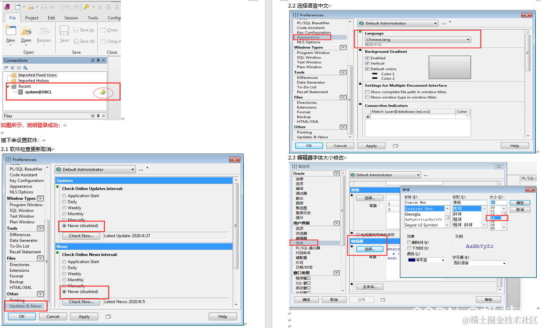Click the Connections collapse-all minus icon
Image resolution: width=541 pixels, height=328 pixels.
[x=18, y=68]
